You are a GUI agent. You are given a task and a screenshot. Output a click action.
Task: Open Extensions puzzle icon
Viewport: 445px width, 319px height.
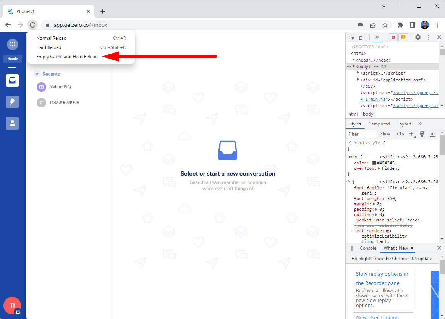(400, 25)
